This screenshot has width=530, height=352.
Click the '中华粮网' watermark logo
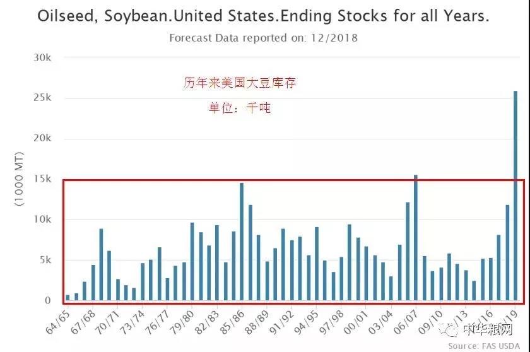(476, 329)
